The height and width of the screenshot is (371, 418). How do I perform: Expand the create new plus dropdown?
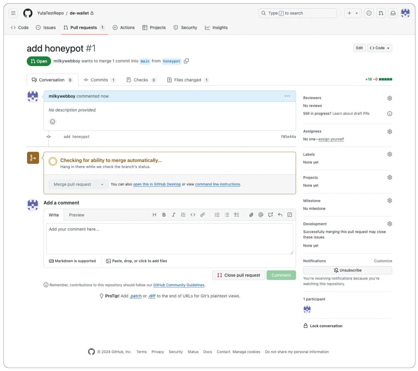coord(353,13)
